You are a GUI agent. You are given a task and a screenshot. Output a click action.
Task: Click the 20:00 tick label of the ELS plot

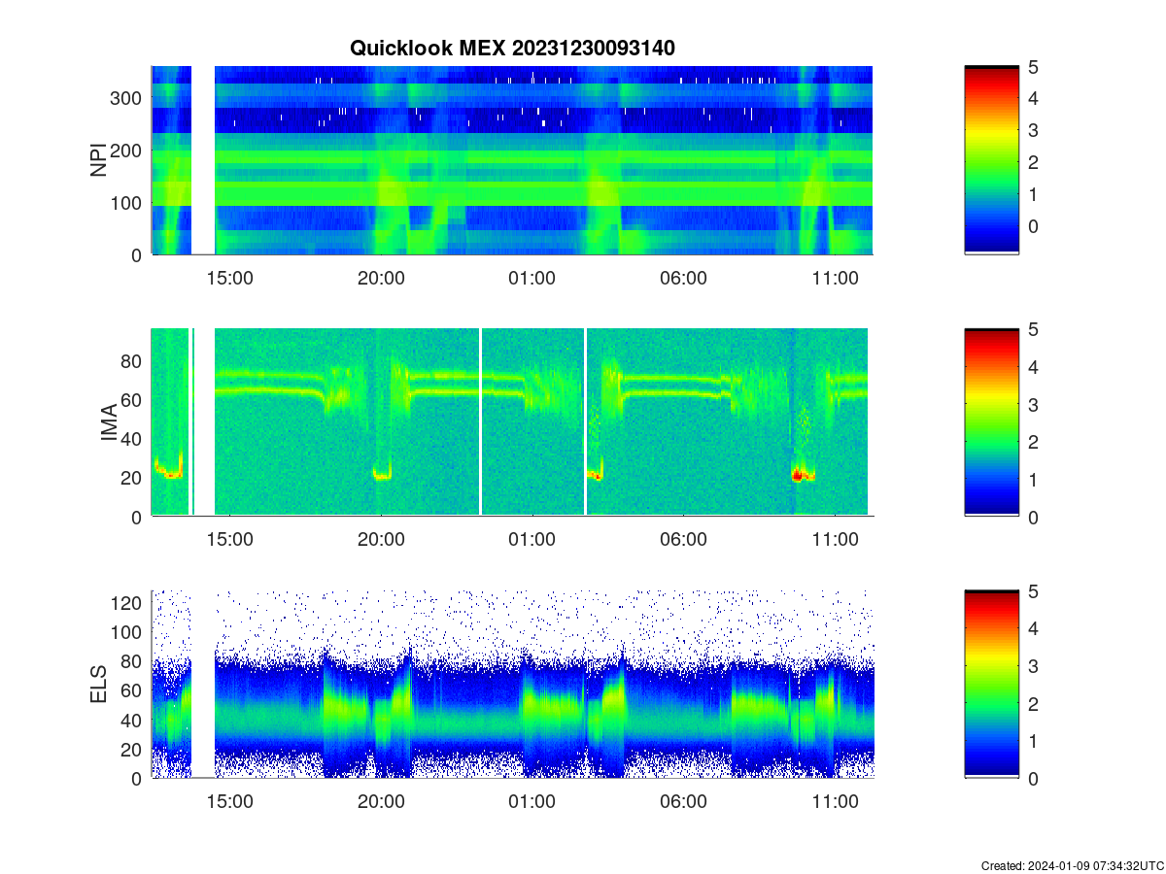coord(381,801)
